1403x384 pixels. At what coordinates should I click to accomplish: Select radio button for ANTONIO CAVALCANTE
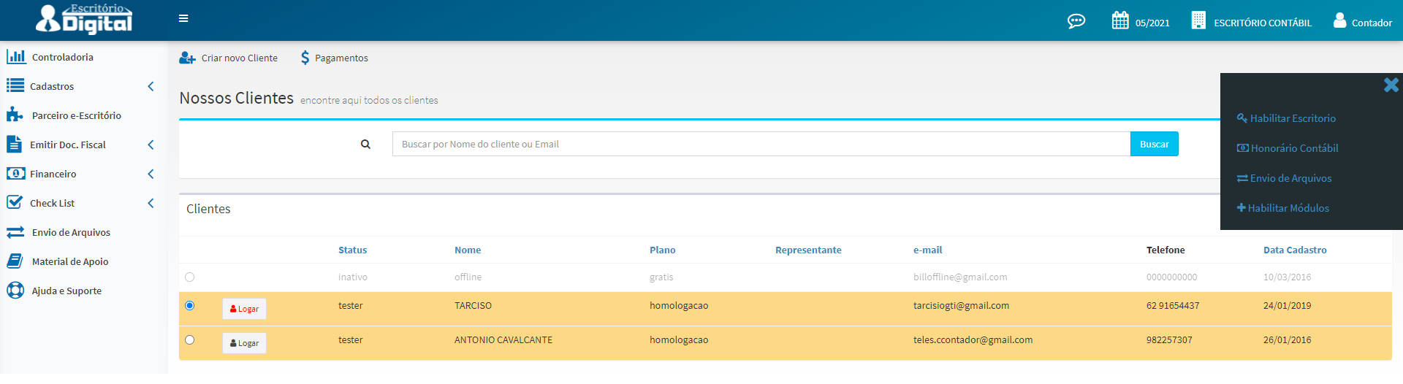pyautogui.click(x=190, y=340)
